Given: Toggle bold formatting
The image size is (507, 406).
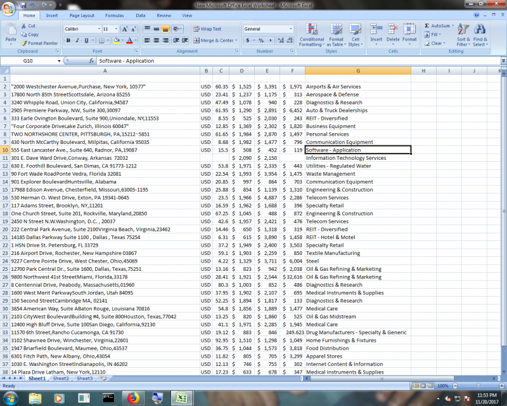Looking at the screenshot, I should pos(68,41).
